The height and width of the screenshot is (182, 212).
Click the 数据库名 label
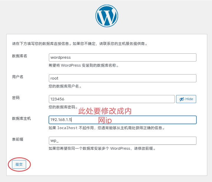[20, 56]
